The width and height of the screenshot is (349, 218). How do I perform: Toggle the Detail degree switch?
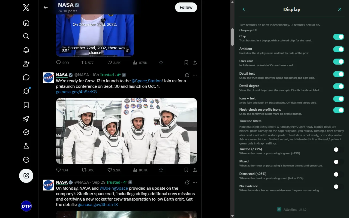coord(338,86)
